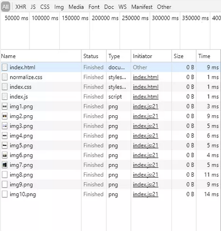
Task: Click the img1.png thumbnail icon
Action: coord(5,106)
